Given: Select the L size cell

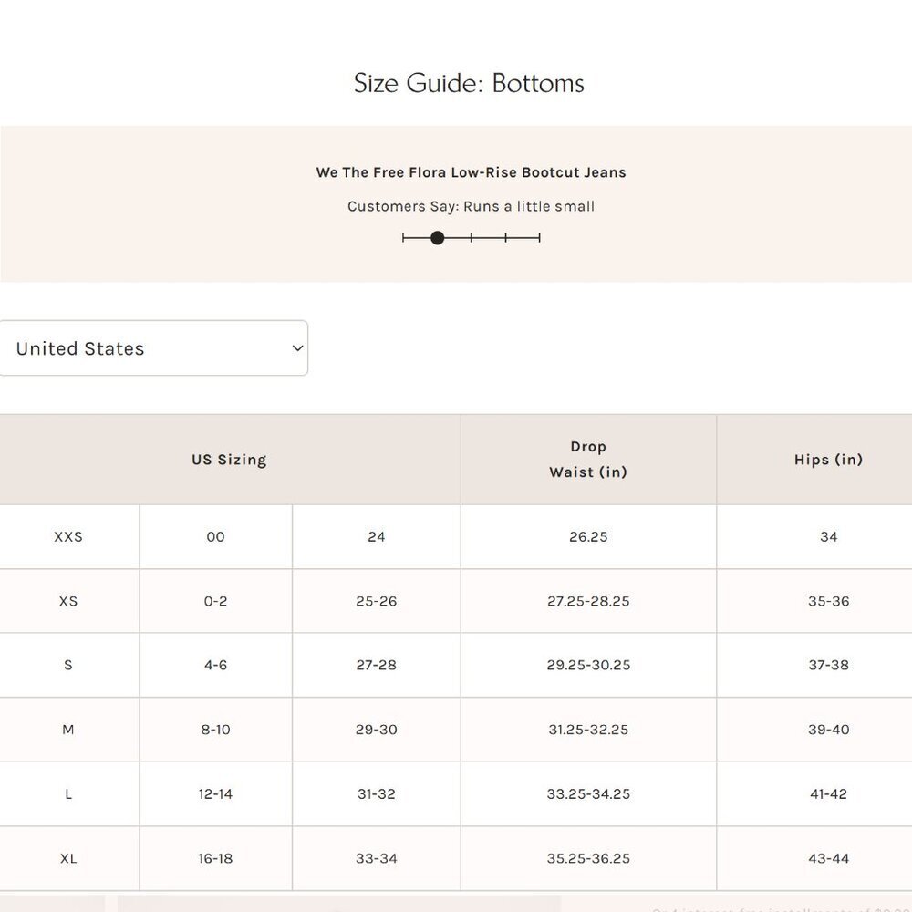Looking at the screenshot, I should click(x=68, y=794).
